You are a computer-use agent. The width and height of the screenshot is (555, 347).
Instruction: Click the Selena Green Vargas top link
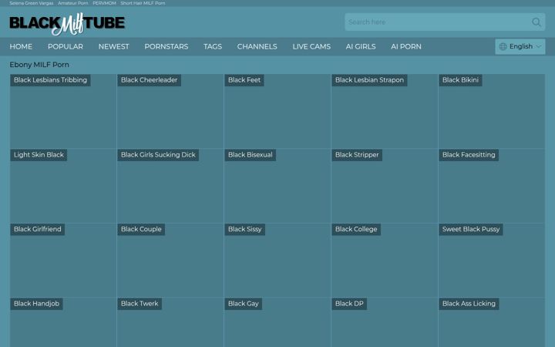coord(32,3)
